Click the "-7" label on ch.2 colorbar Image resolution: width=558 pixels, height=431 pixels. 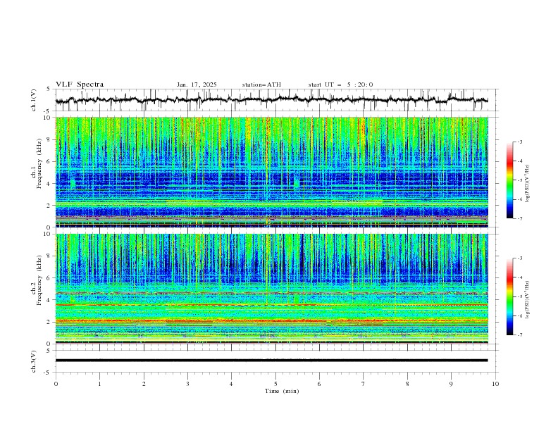pyautogui.click(x=520, y=335)
